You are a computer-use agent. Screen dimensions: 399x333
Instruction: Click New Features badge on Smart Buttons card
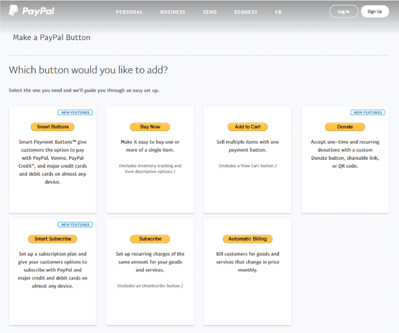point(75,112)
